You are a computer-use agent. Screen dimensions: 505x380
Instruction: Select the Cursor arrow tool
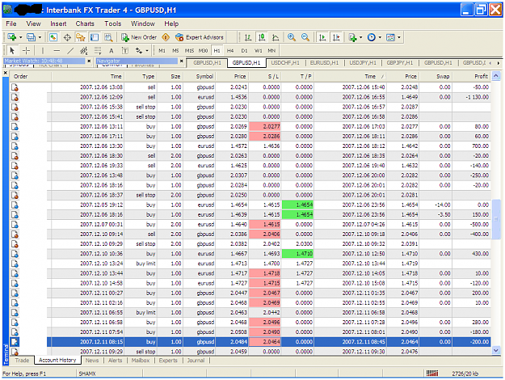(x=12, y=51)
